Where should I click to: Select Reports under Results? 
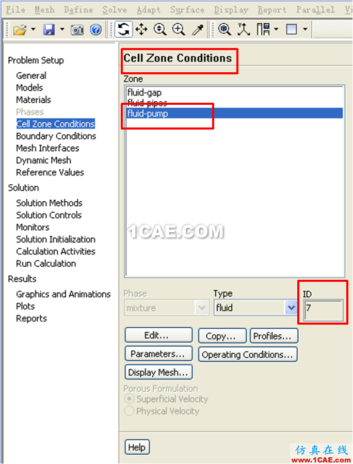click(x=31, y=318)
